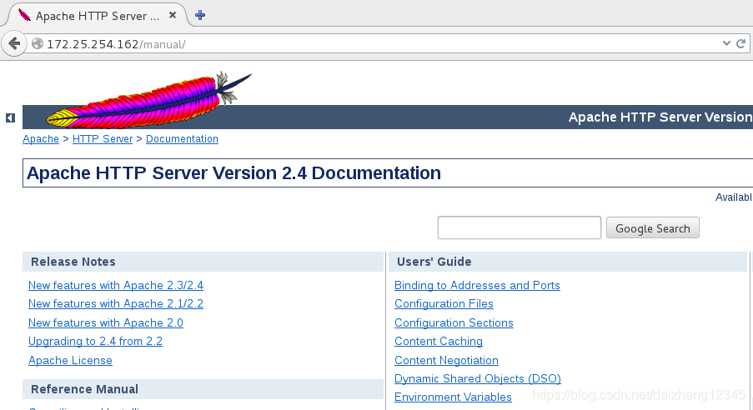The image size is (753, 410).
Task: Reload the page with the refresh icon
Action: point(741,43)
